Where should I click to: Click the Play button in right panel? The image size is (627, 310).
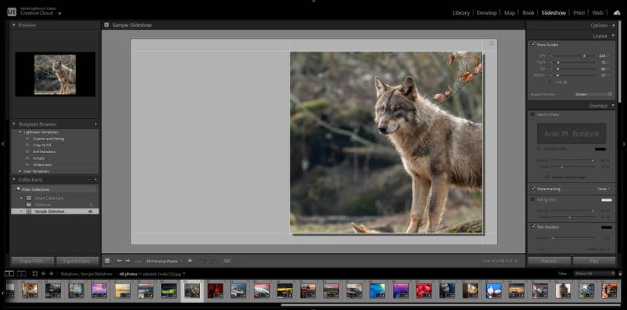click(594, 261)
